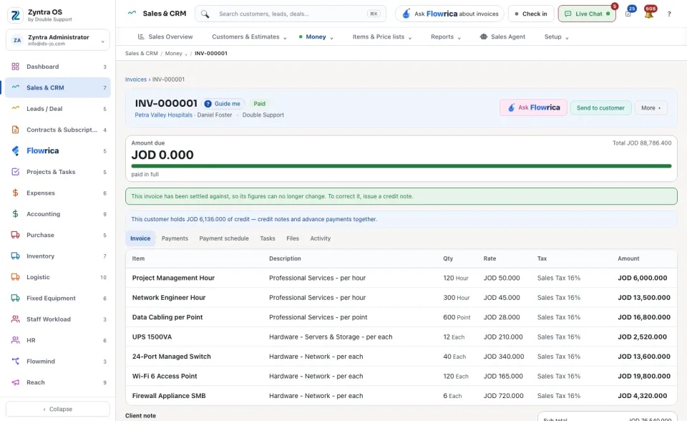Switch to the Payment schedule tab
The height and width of the screenshot is (421, 687).
click(x=224, y=238)
